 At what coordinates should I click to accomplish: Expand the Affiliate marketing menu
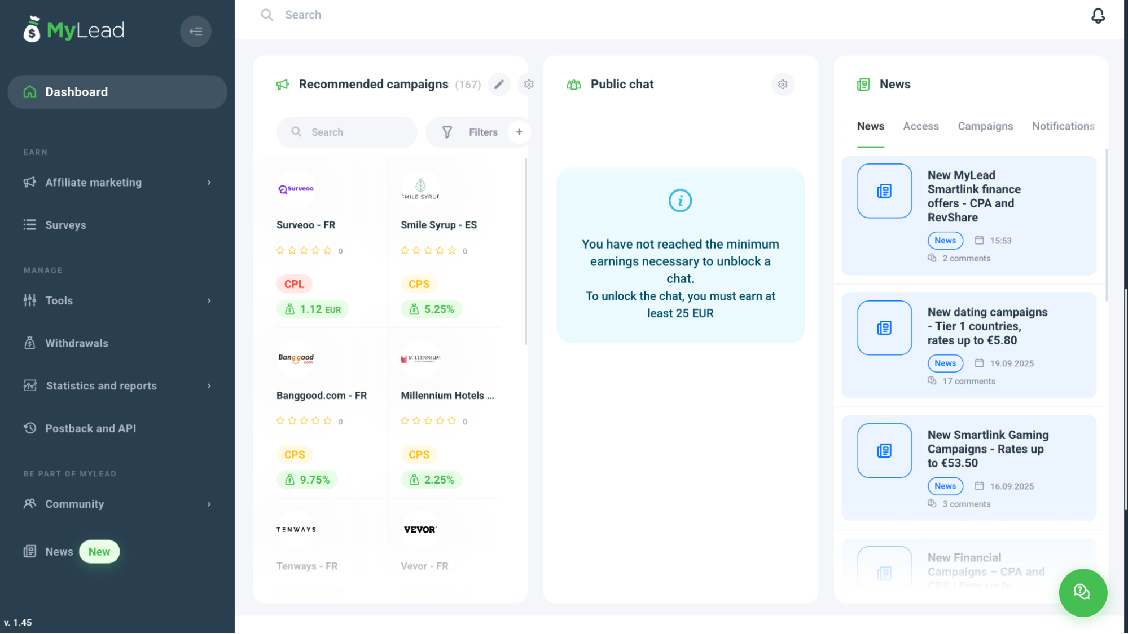point(117,183)
